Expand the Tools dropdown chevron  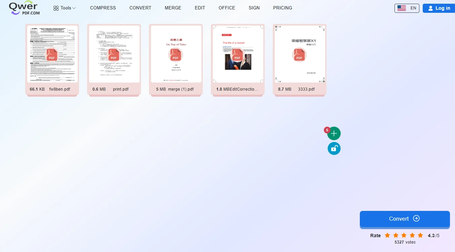tap(74, 8)
